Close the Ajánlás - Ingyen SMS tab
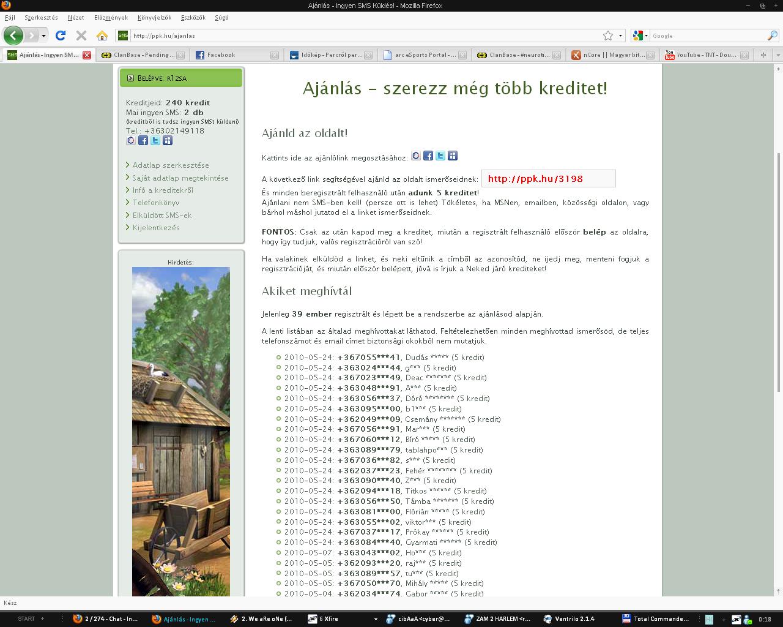 (87, 55)
